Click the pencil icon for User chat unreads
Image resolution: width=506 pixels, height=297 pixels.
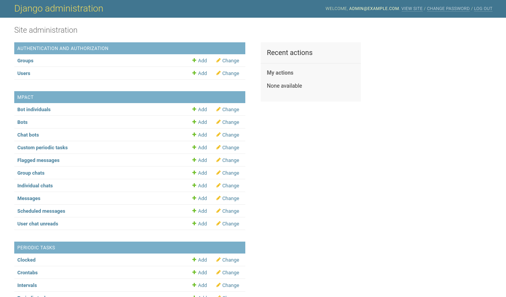coord(218,224)
